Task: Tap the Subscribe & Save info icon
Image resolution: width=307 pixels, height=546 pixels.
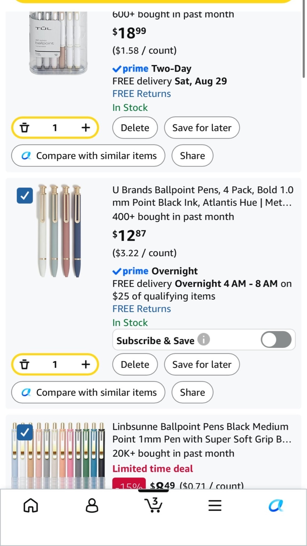Action: coord(204,340)
